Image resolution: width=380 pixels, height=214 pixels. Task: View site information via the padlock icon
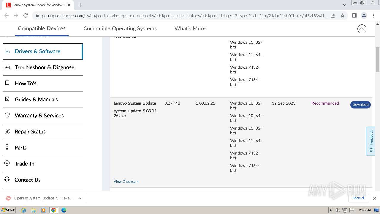tap(37, 16)
